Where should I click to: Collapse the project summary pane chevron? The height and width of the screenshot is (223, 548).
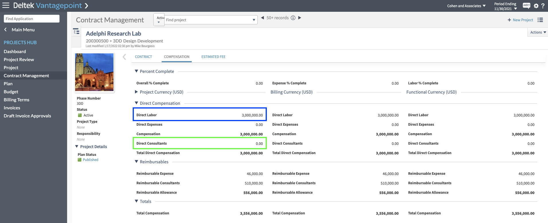pyautogui.click(x=124, y=57)
